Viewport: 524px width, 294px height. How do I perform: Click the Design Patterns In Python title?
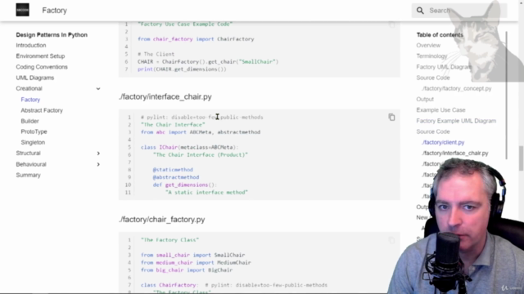click(52, 34)
